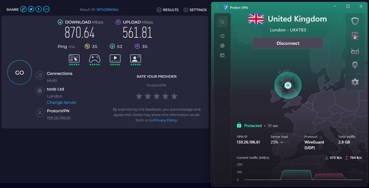
Task: Open Speedtest result ID 18742986064
Action: pyautogui.click(x=107, y=10)
